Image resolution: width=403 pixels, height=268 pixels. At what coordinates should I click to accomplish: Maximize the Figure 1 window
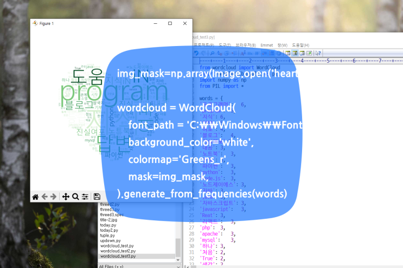coord(170,23)
